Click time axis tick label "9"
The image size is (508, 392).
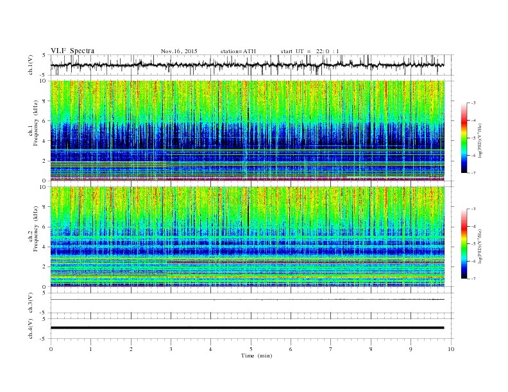411,349
